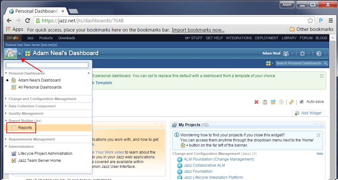
Task: Click the P extension icon
Action: 321,21
